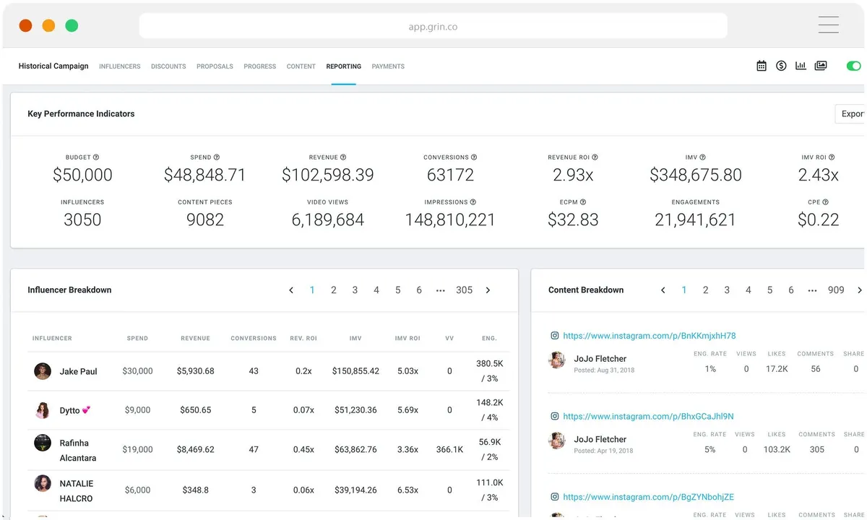Click Historical Campaign title
The width and height of the screenshot is (867, 520).
click(53, 66)
